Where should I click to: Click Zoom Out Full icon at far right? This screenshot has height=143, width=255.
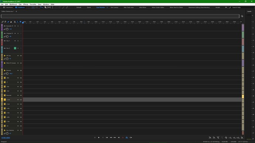[242, 137]
